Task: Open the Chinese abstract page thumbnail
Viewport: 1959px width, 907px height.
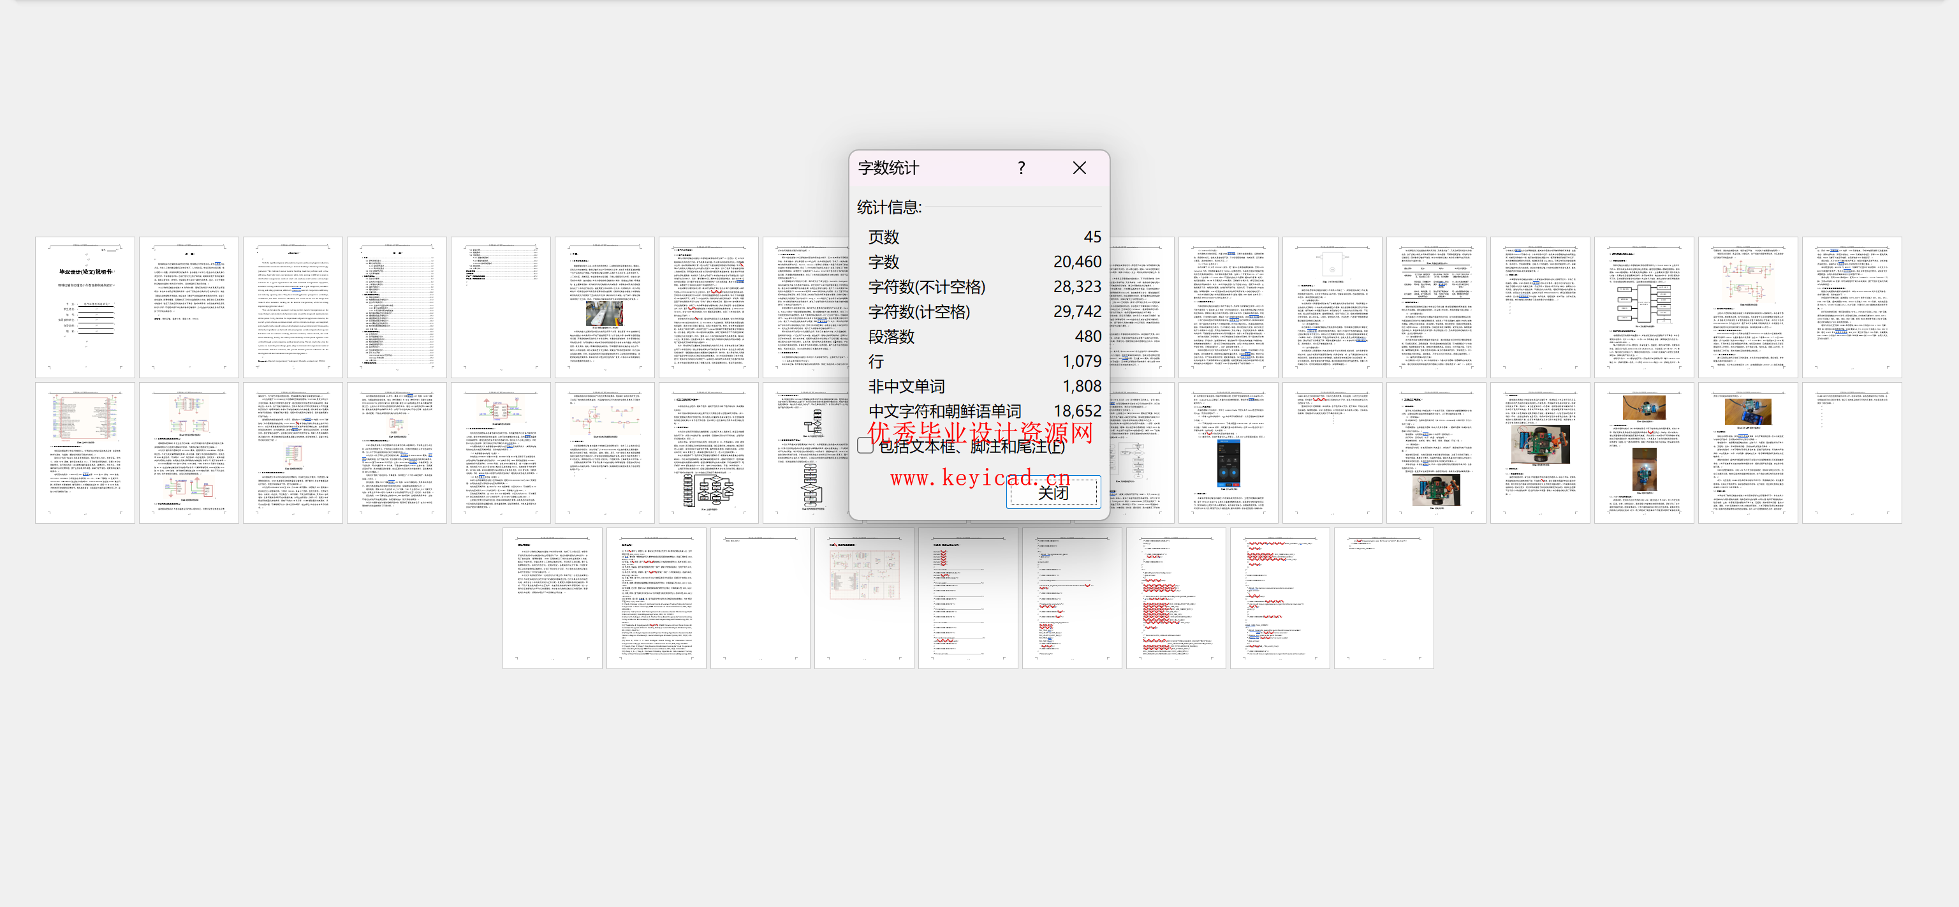Action: (x=189, y=307)
